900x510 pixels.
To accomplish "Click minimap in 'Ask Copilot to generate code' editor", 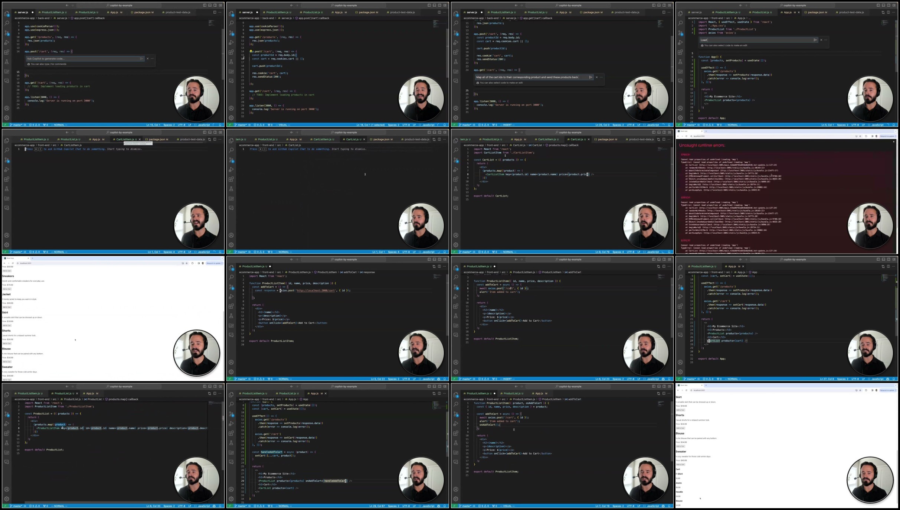I will (x=212, y=23).
